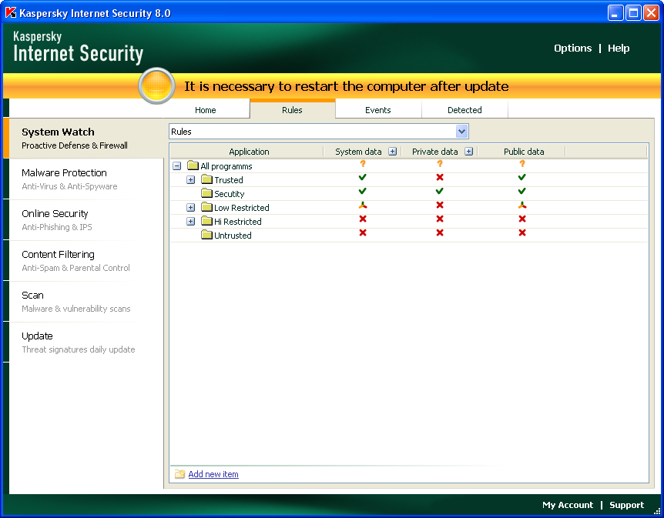Click the question mark for All programms Public data
This screenshot has width=664, height=518.
pos(522,164)
